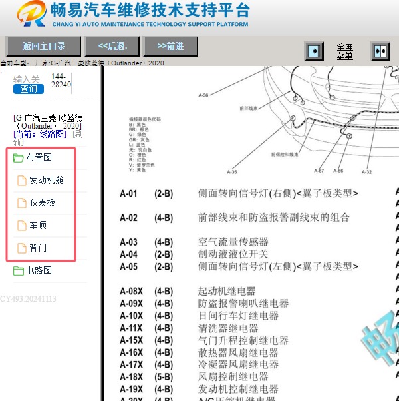This screenshot has width=399, height=401.
Task: Click the 144-28240 code text
Action: 61,81
